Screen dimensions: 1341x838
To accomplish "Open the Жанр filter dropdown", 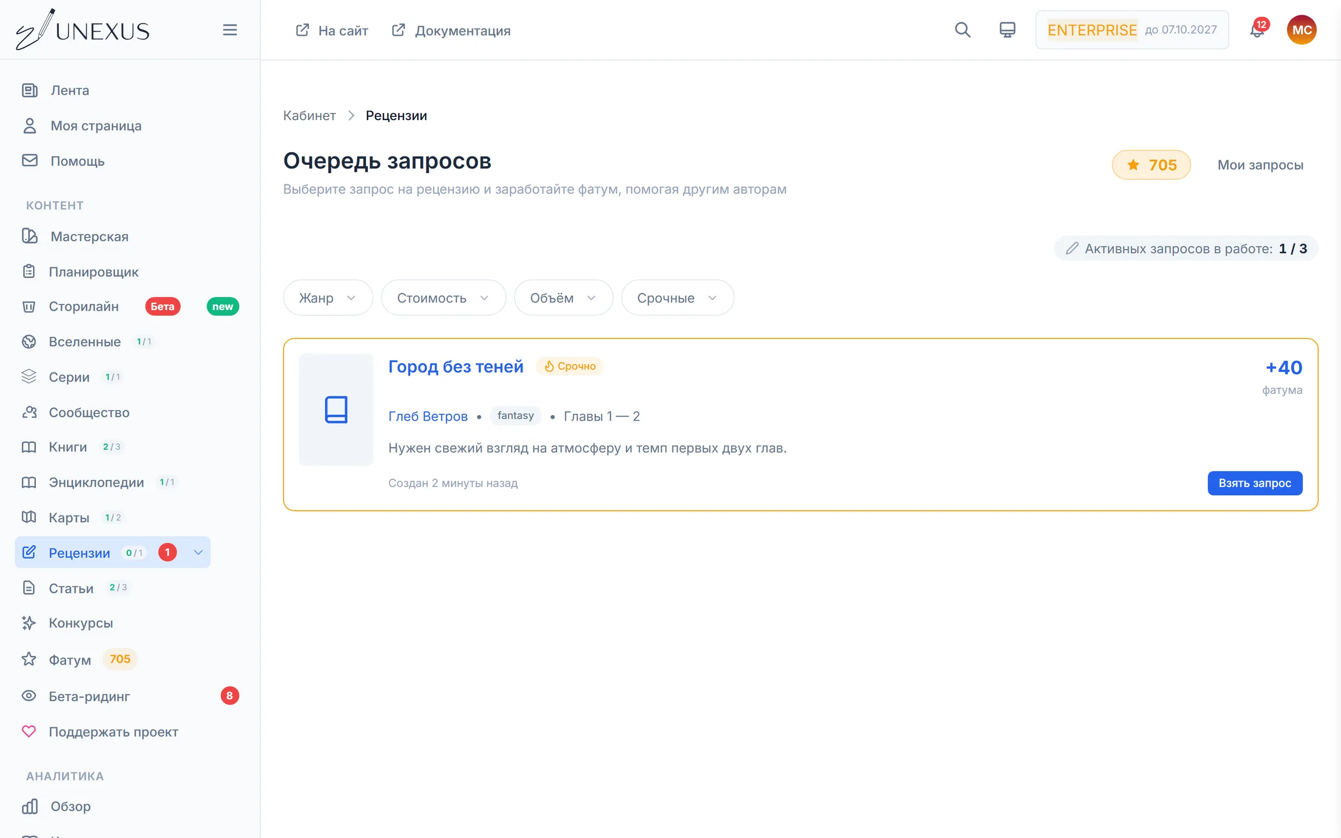I will click(x=328, y=298).
